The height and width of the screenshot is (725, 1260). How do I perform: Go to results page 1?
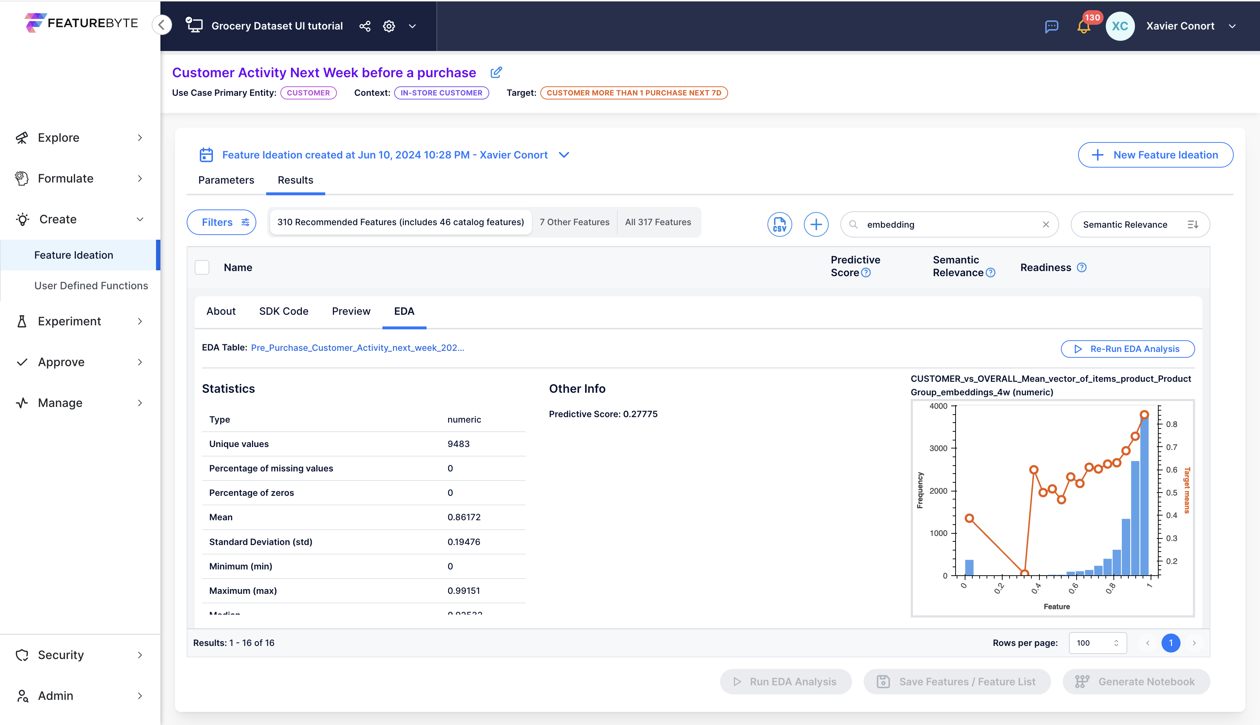coord(1171,643)
